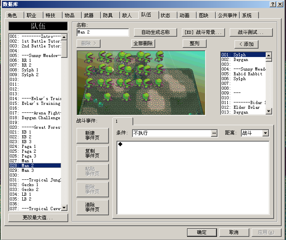Open the condition editor ellipsis button
The width and height of the screenshot is (286, 240).
click(x=214, y=133)
